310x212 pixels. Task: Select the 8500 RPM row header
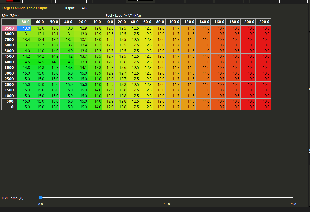[9, 28]
